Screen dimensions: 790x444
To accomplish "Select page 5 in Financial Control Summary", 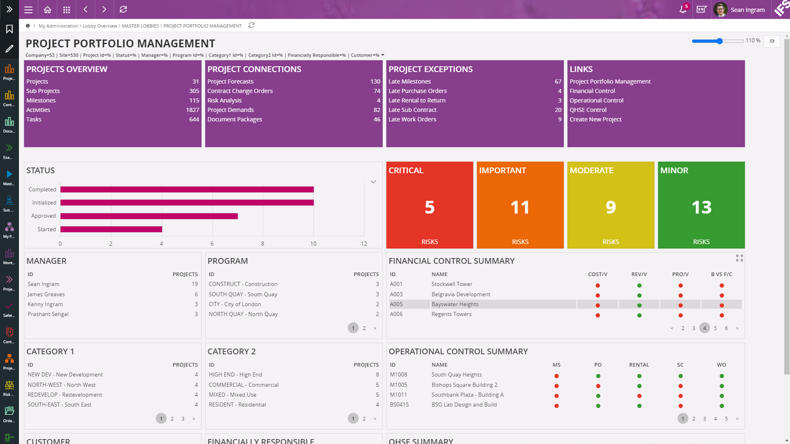I will click(x=715, y=328).
